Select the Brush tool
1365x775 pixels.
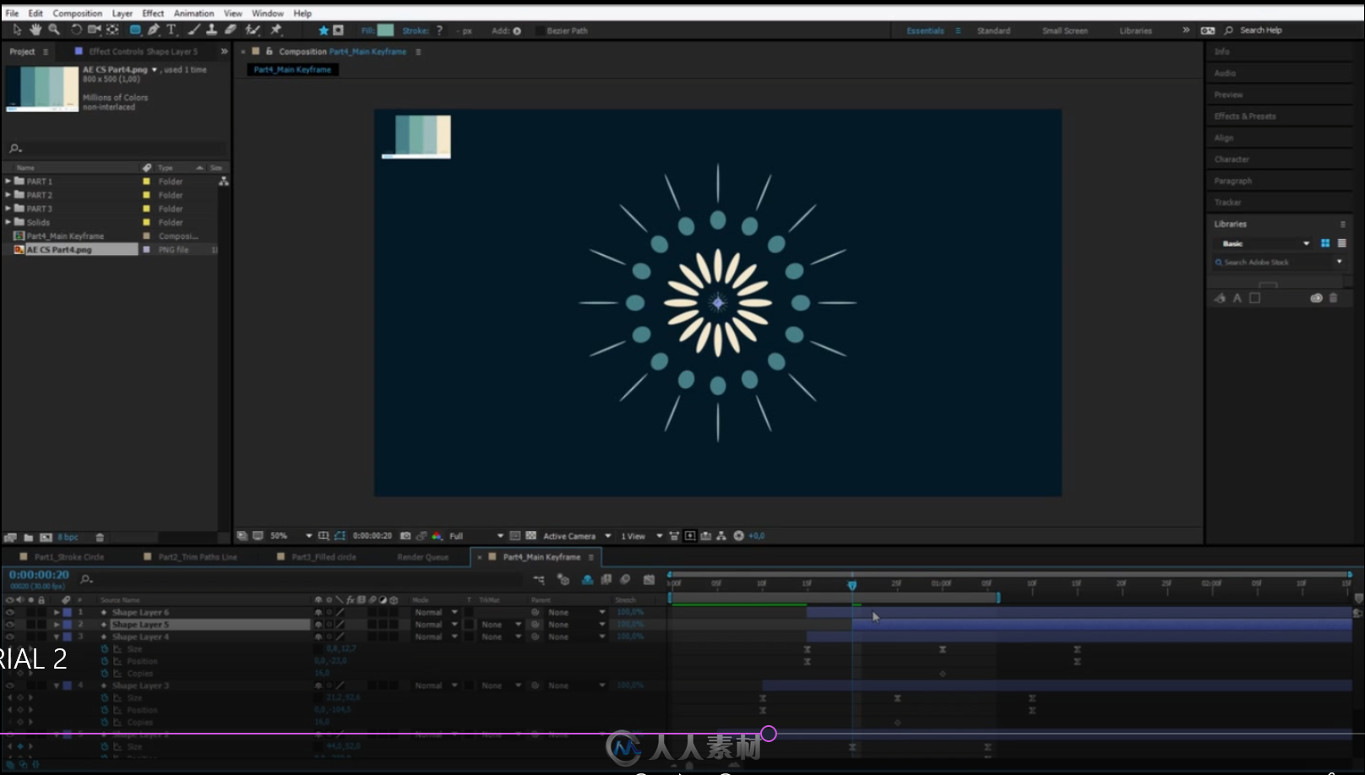(193, 30)
